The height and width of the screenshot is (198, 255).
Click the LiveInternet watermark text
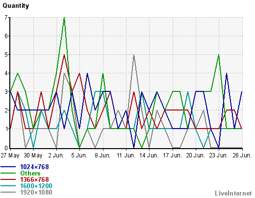point(233,193)
